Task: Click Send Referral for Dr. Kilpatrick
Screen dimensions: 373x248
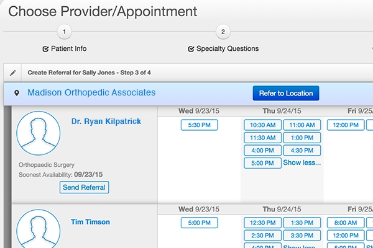Action: click(84, 187)
